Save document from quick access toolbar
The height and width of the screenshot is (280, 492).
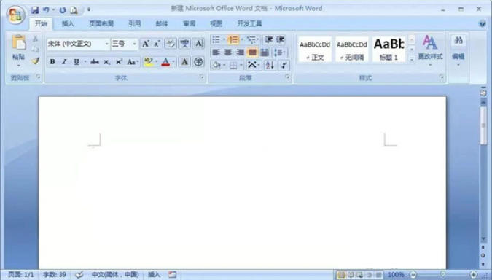click(35, 10)
